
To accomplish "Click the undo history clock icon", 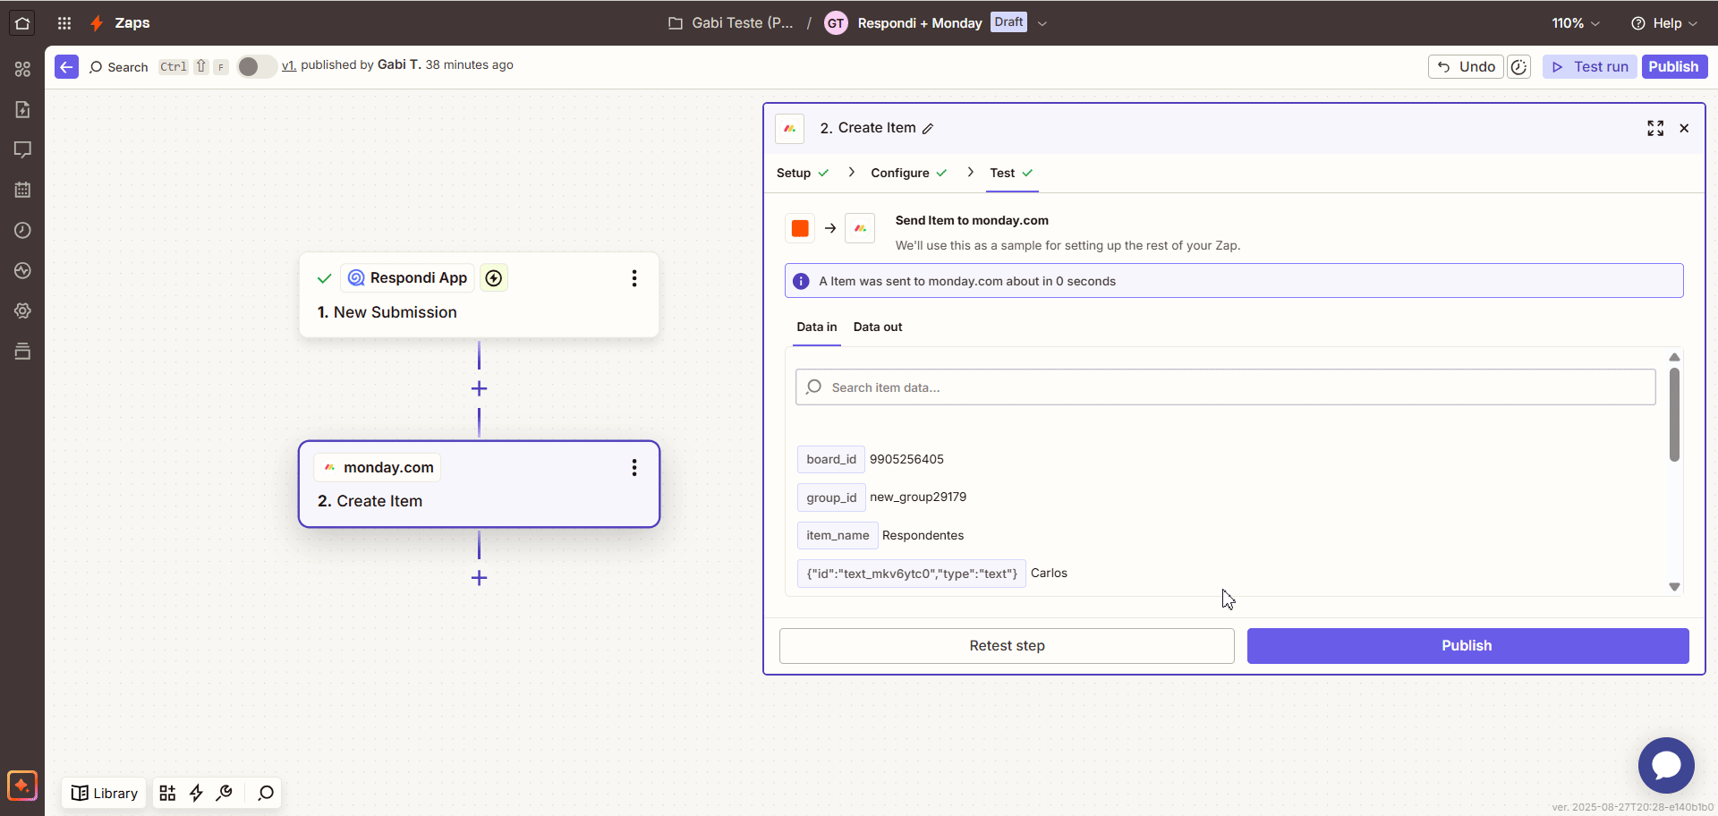I will pyautogui.click(x=1518, y=67).
